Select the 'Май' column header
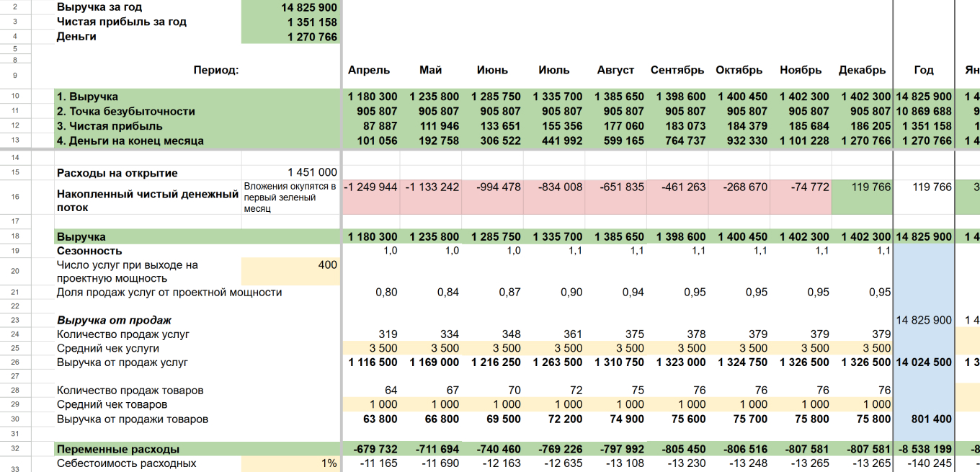Viewport: 980px width, 472px height. (431, 70)
